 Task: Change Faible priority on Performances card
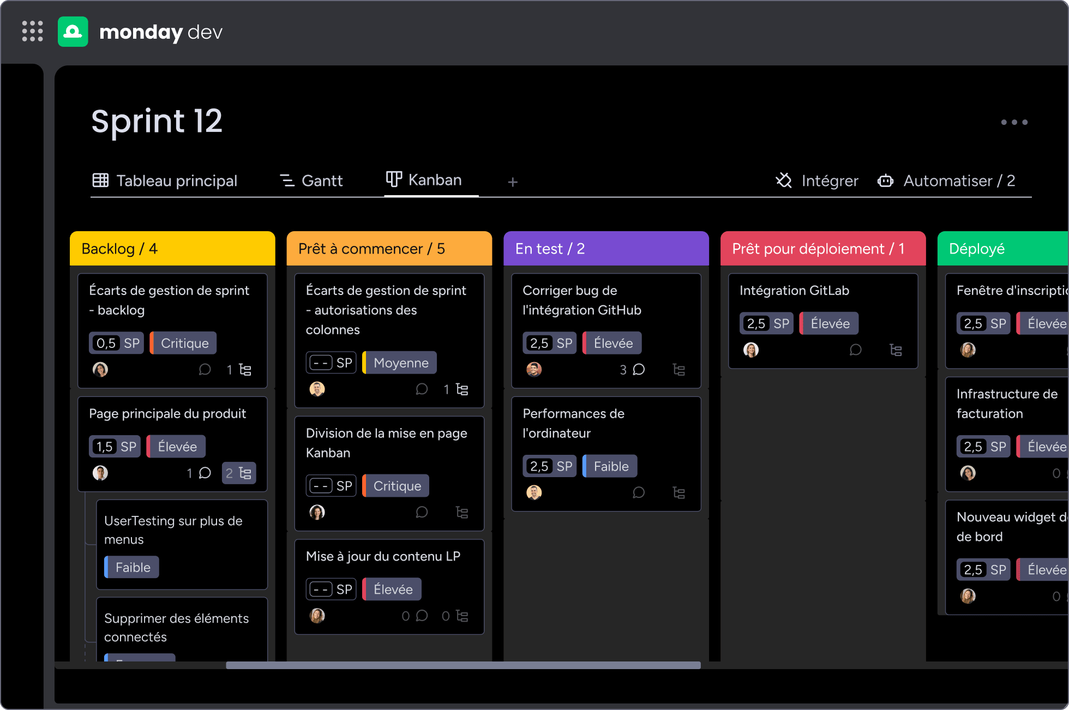(610, 466)
